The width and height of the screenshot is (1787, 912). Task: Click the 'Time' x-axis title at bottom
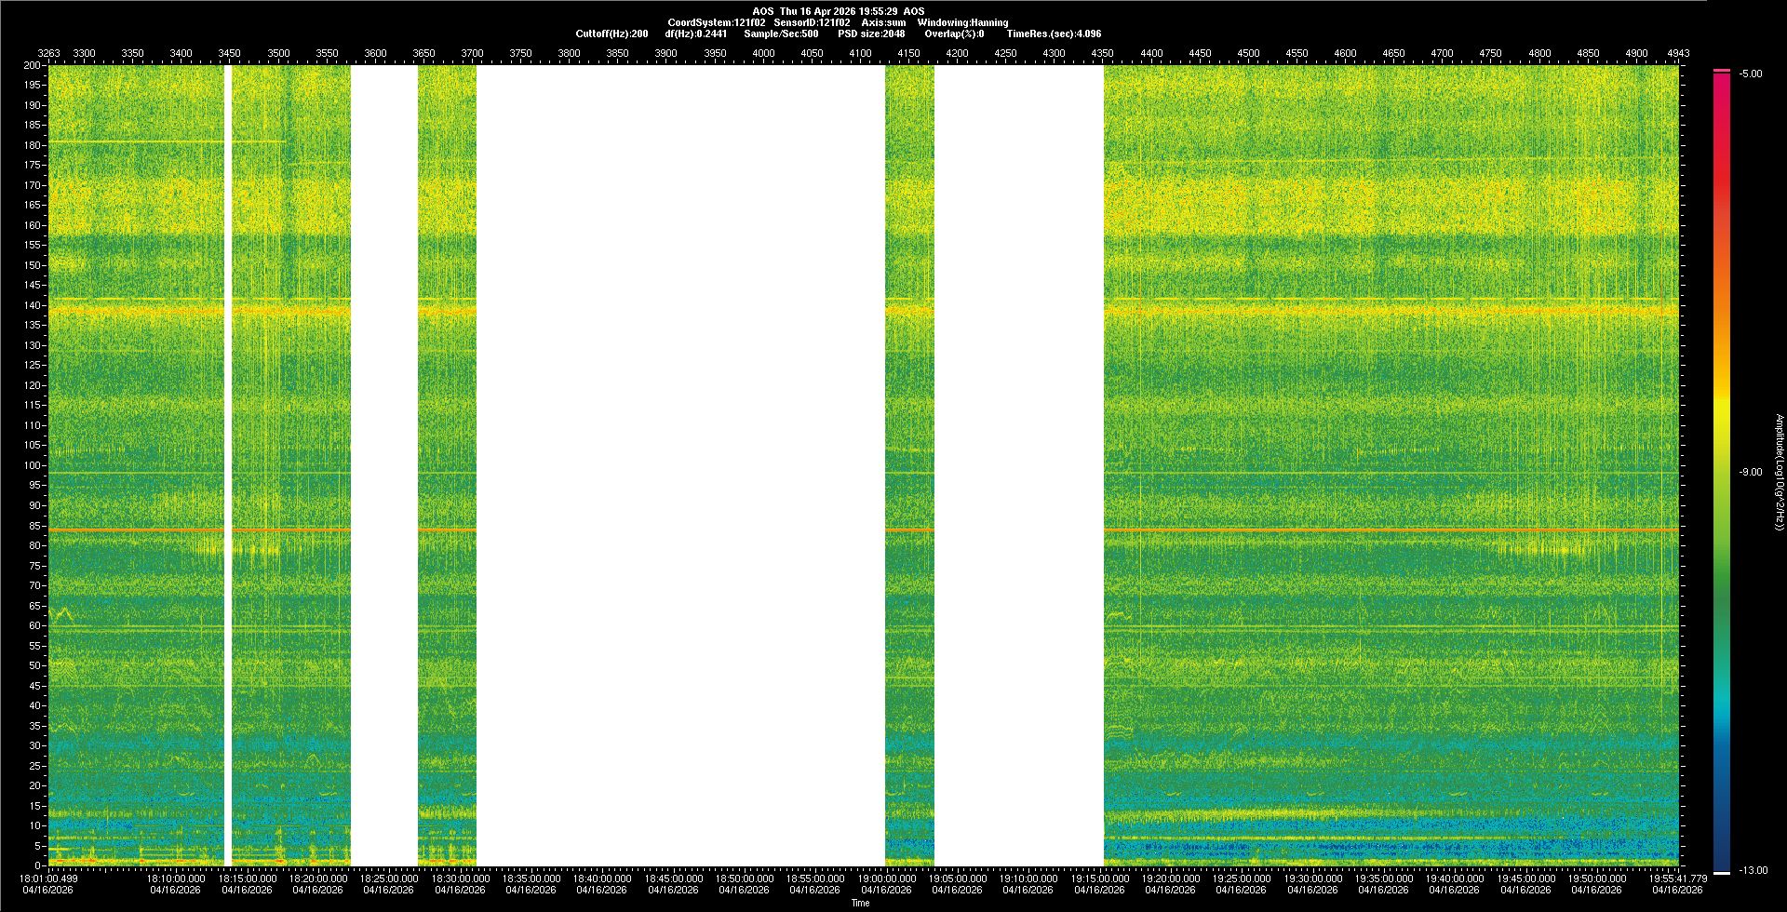860,903
